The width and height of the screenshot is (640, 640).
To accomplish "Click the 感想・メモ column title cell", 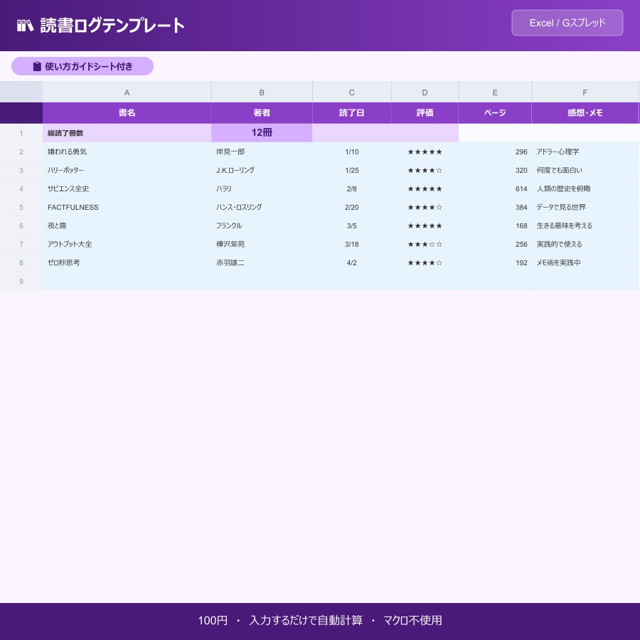I will point(585,112).
